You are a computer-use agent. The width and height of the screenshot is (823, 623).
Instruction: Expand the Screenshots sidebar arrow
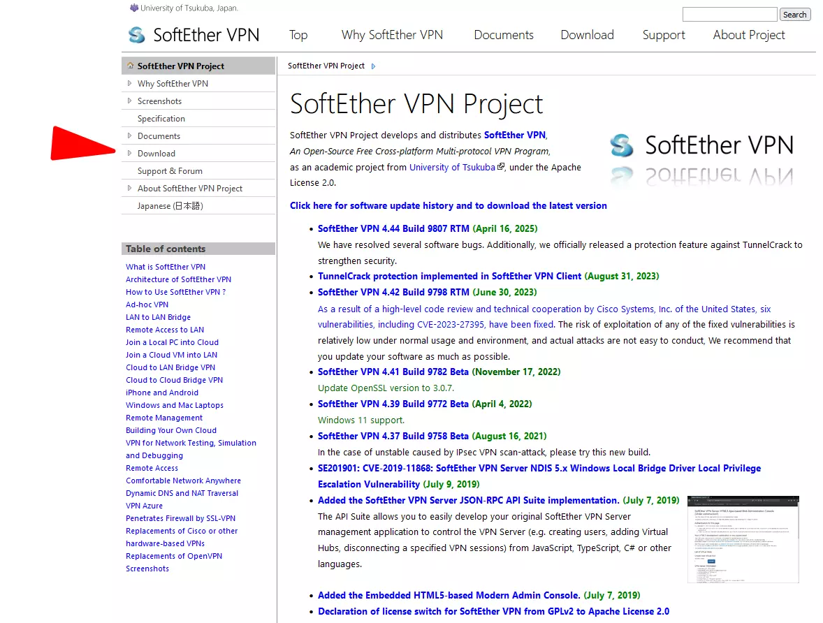coord(129,101)
